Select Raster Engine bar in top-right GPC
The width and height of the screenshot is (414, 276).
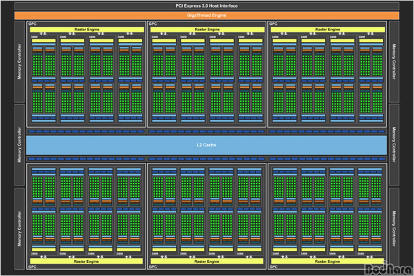(x=328, y=30)
